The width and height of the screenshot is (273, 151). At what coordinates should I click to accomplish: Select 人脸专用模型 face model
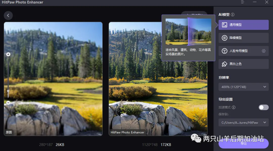click(x=243, y=51)
